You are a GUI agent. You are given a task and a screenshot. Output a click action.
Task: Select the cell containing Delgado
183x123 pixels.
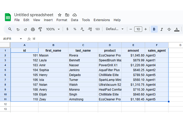(x=83, y=75)
